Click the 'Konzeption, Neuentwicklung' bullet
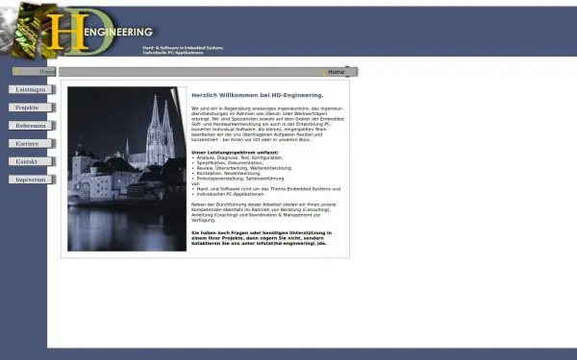 tap(229, 173)
